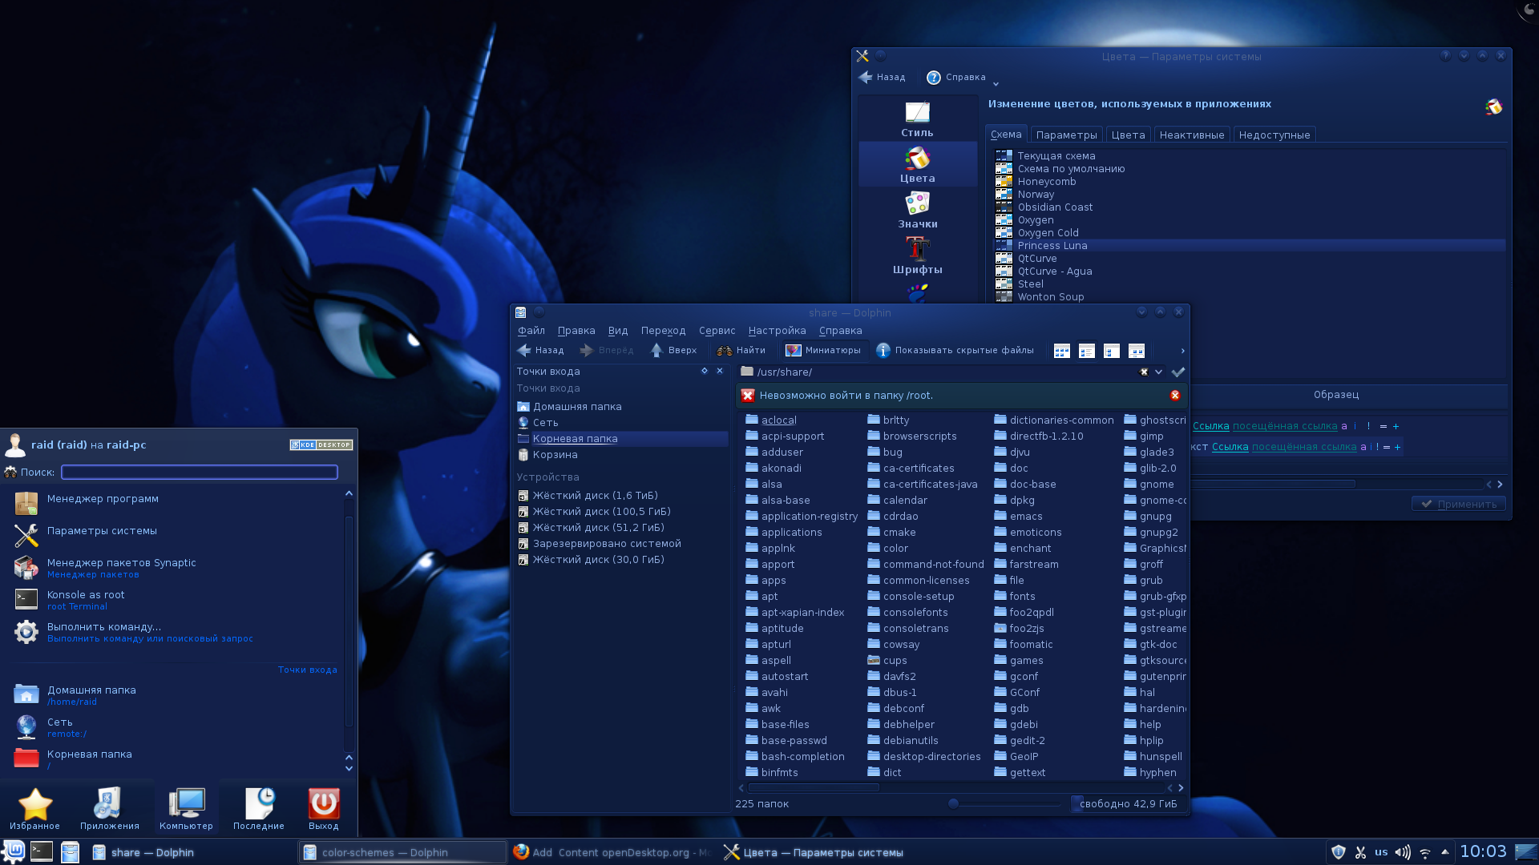The width and height of the screenshot is (1539, 865).
Task: Click Ссылка link in first preview row
Action: coord(1210,426)
